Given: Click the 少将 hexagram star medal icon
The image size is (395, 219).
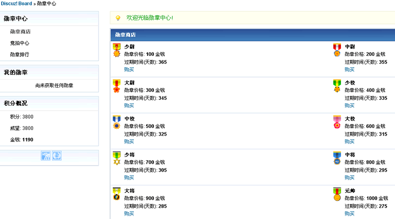Looking at the screenshot, I should pos(117,158).
